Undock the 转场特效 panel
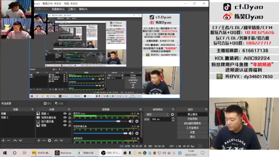 [173, 109]
